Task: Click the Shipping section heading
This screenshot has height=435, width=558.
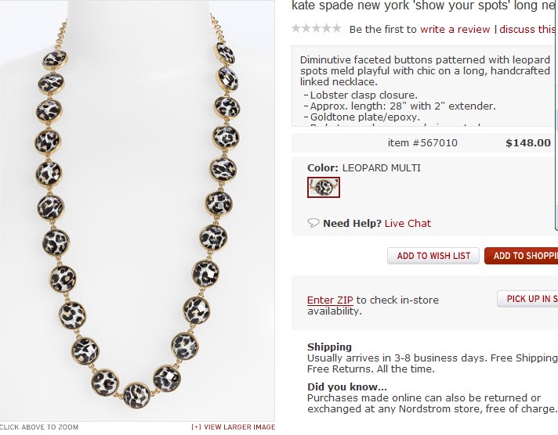Action: tap(329, 347)
